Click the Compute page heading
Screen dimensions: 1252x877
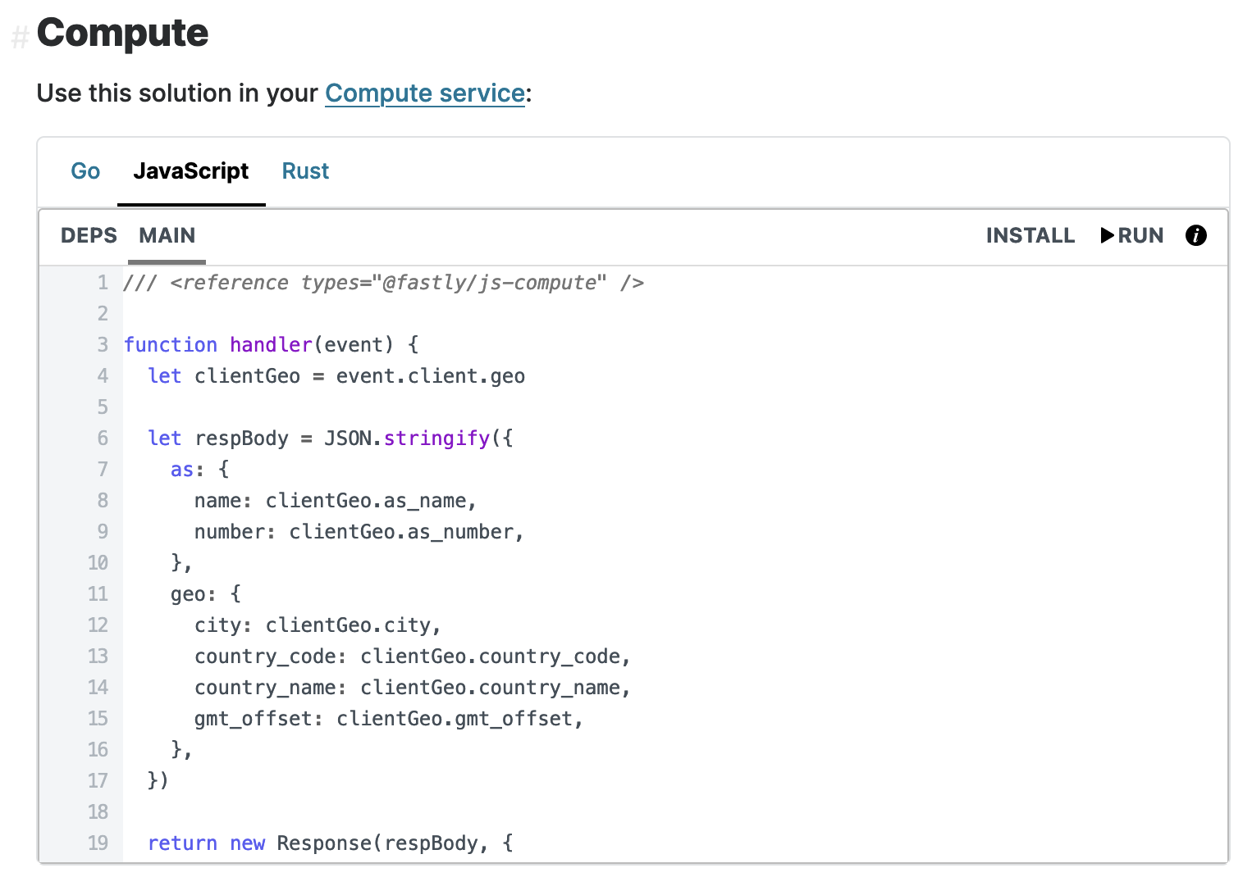(123, 34)
